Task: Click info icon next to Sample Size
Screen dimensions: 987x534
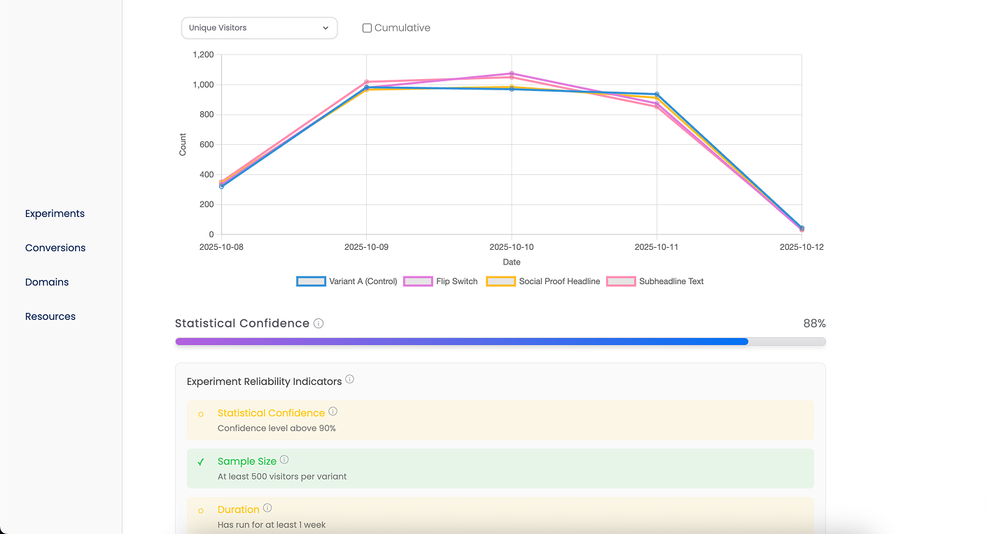Action: click(x=284, y=460)
